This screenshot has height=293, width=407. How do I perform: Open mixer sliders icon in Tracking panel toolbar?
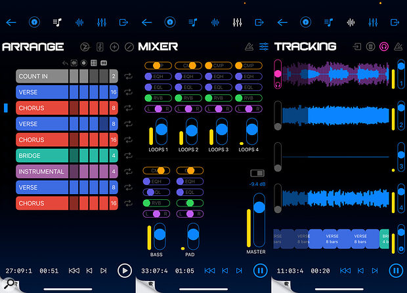click(373, 22)
